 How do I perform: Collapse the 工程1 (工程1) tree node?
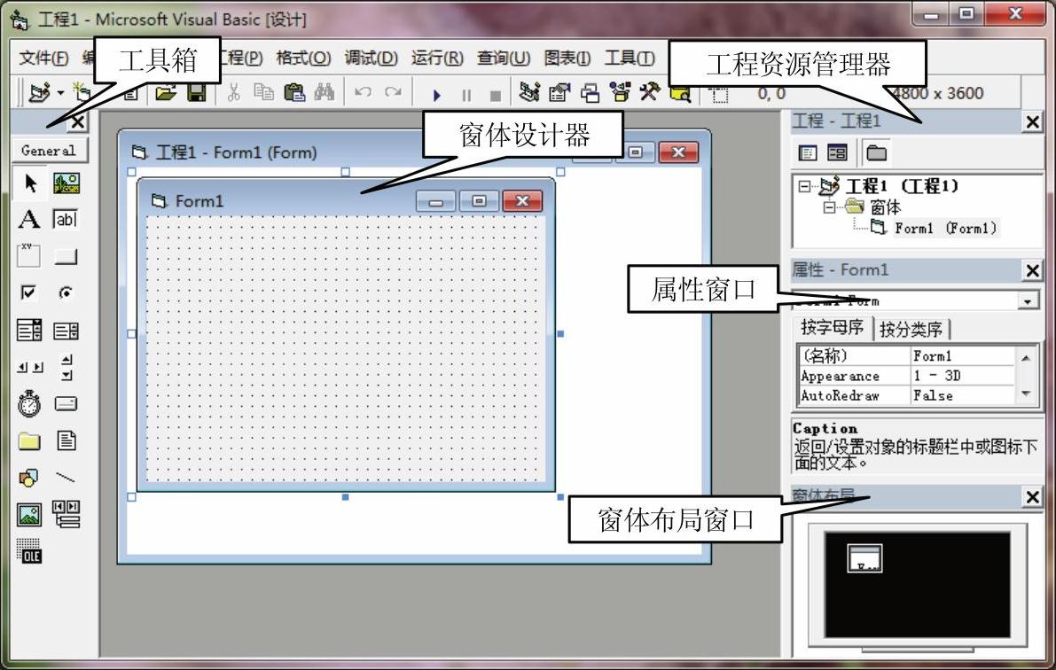(x=804, y=186)
